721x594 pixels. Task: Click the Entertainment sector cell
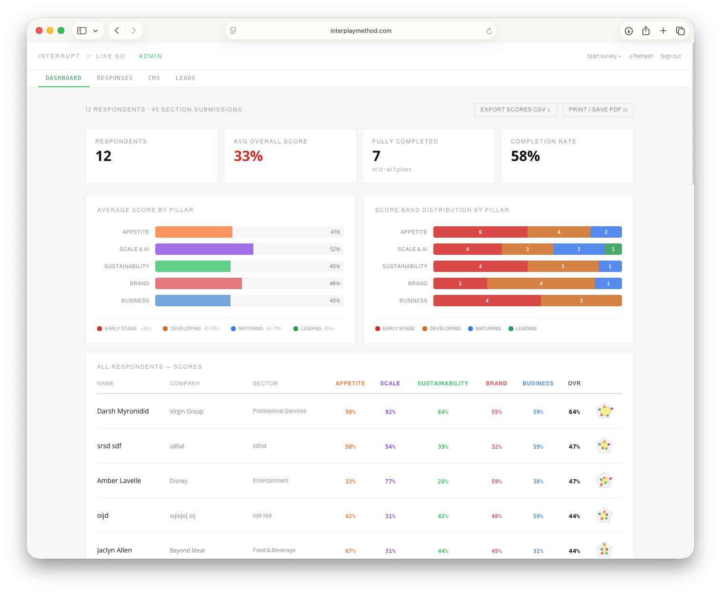(x=270, y=481)
